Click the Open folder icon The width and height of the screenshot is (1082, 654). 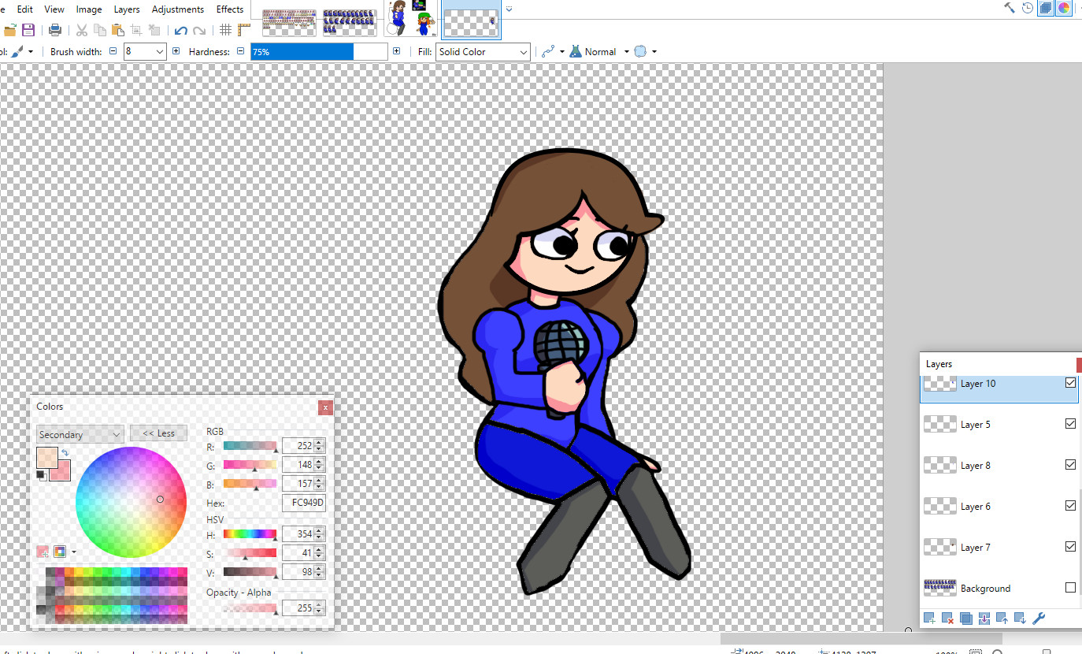coord(9,30)
